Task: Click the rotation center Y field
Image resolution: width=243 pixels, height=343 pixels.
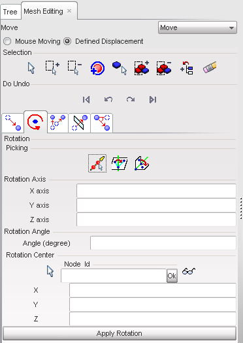Action: (153, 304)
